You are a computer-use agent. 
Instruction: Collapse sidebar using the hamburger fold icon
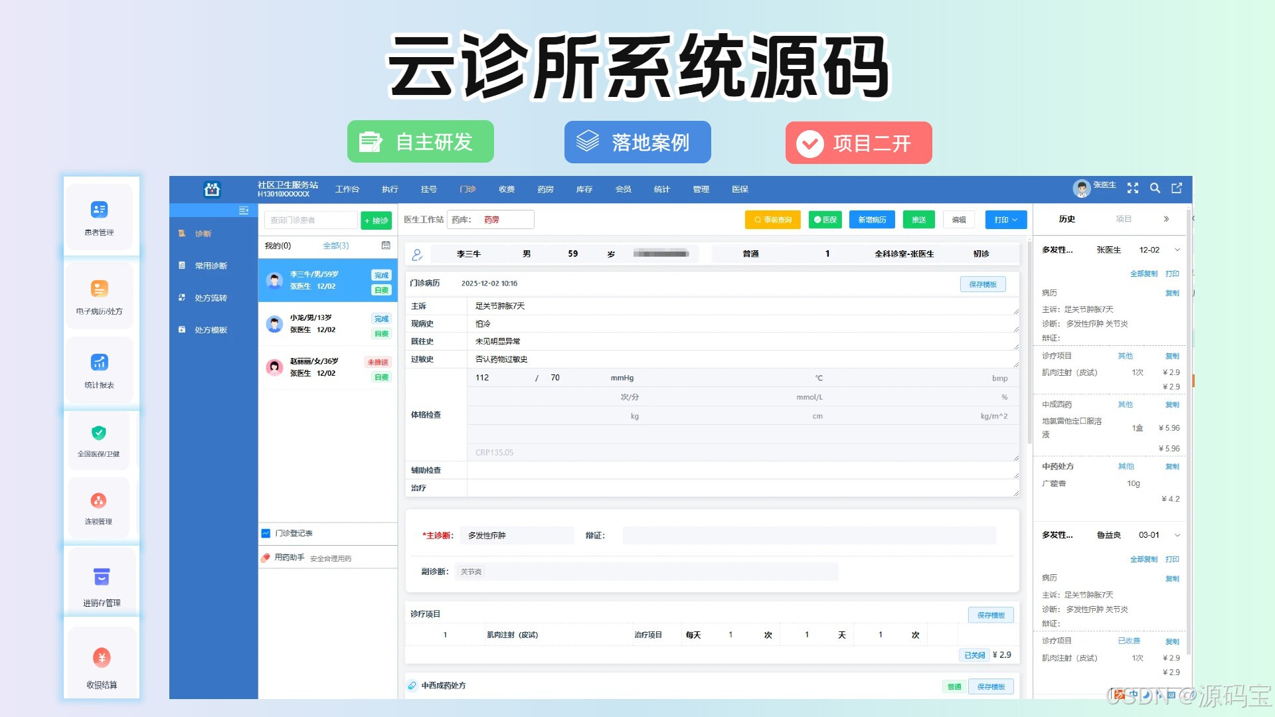pos(244,210)
